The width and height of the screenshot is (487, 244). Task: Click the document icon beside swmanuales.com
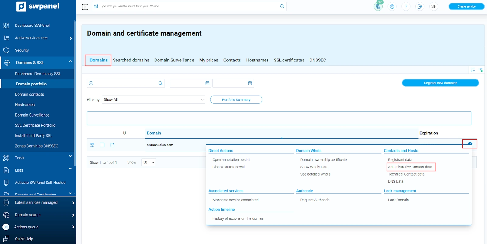(x=112, y=145)
